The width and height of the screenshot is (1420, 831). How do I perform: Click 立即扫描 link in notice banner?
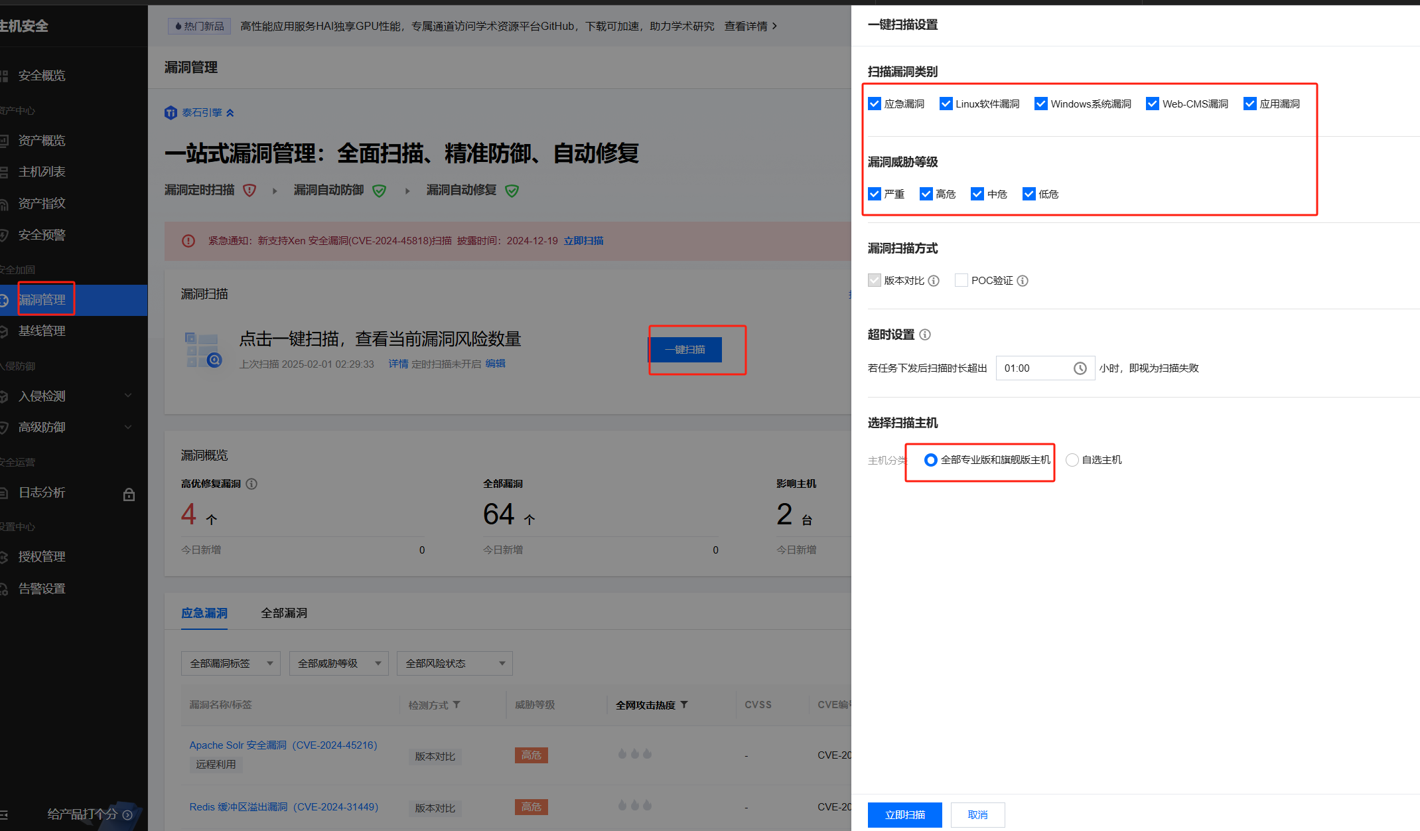tap(583, 241)
